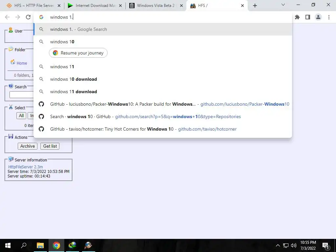This screenshot has width=336, height=252.
Task: Click the All selection button
Action: pyautogui.click(x=21, y=116)
